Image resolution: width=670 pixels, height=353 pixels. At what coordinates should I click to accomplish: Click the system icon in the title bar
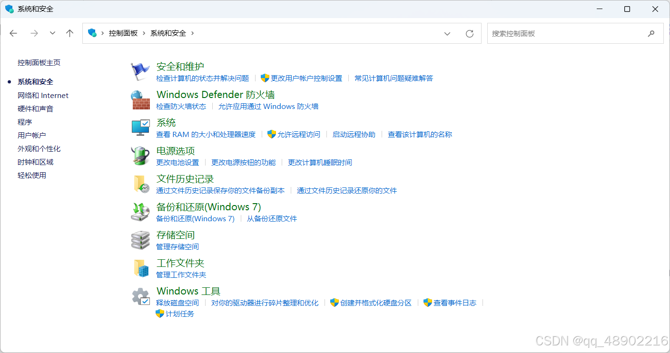pyautogui.click(x=10, y=9)
